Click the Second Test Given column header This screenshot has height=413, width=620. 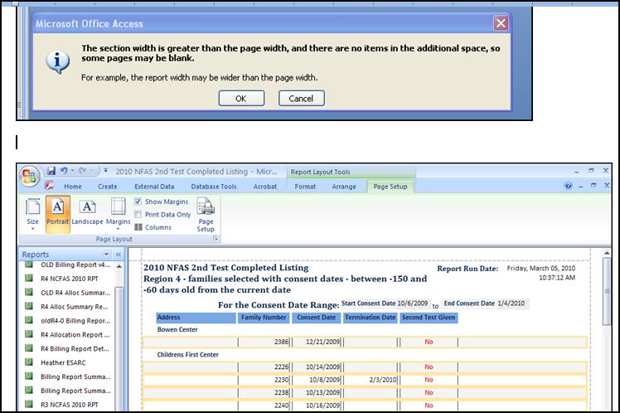(x=429, y=318)
